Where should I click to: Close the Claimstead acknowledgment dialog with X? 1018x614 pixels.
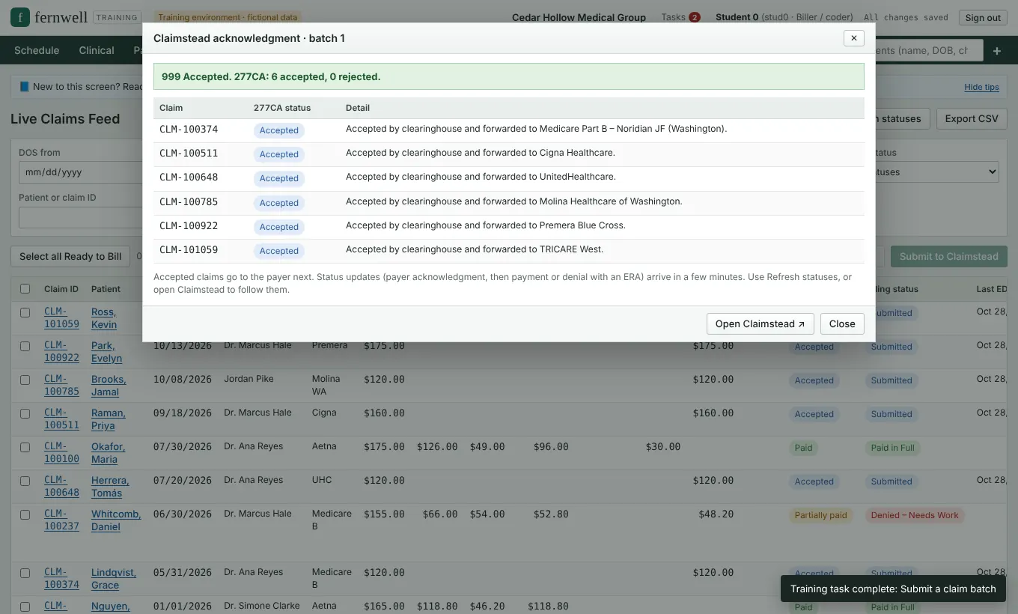(853, 38)
